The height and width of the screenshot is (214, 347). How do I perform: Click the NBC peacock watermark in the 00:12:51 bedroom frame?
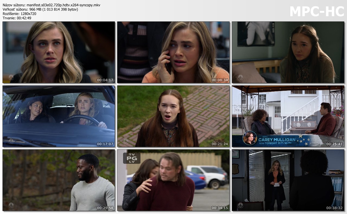pos(240,77)
